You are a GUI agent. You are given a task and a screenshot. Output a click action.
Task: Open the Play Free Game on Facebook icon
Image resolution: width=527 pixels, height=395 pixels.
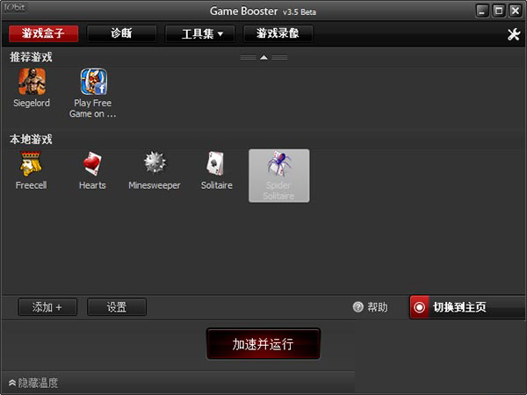pos(94,82)
